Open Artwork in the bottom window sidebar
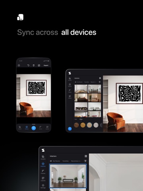Screen dimensions: 143x191 click(x=43, y=158)
